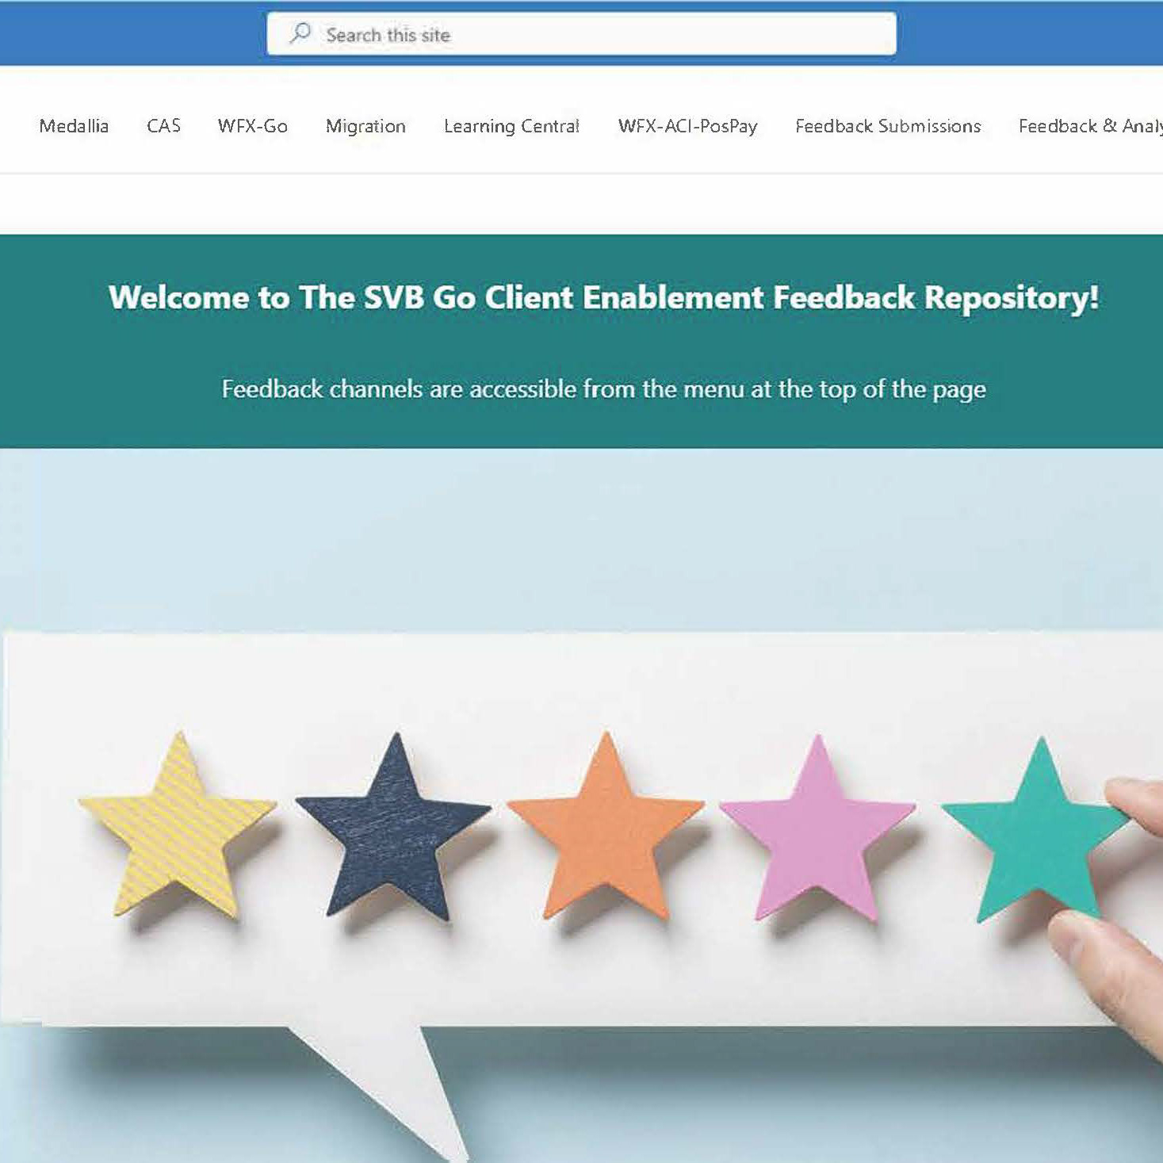1163x1163 pixels.
Task: Focus the Search this site field
Action: click(x=581, y=33)
